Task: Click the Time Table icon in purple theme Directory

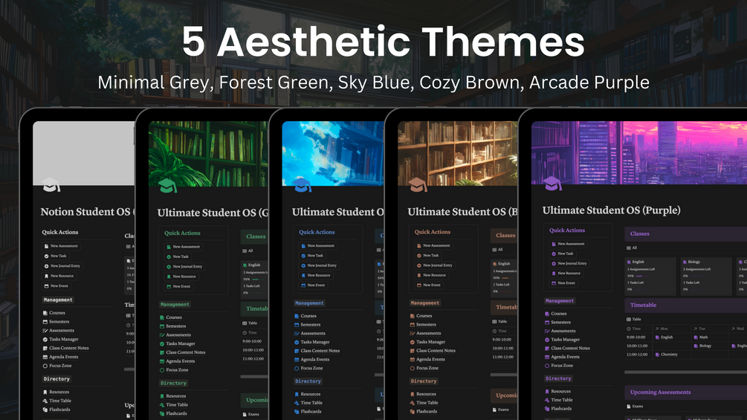Action: point(547,400)
